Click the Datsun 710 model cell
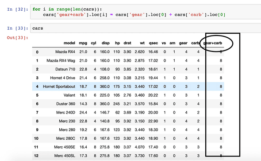Image resolution: width=261 pixels, height=161 pixels. 65,69
